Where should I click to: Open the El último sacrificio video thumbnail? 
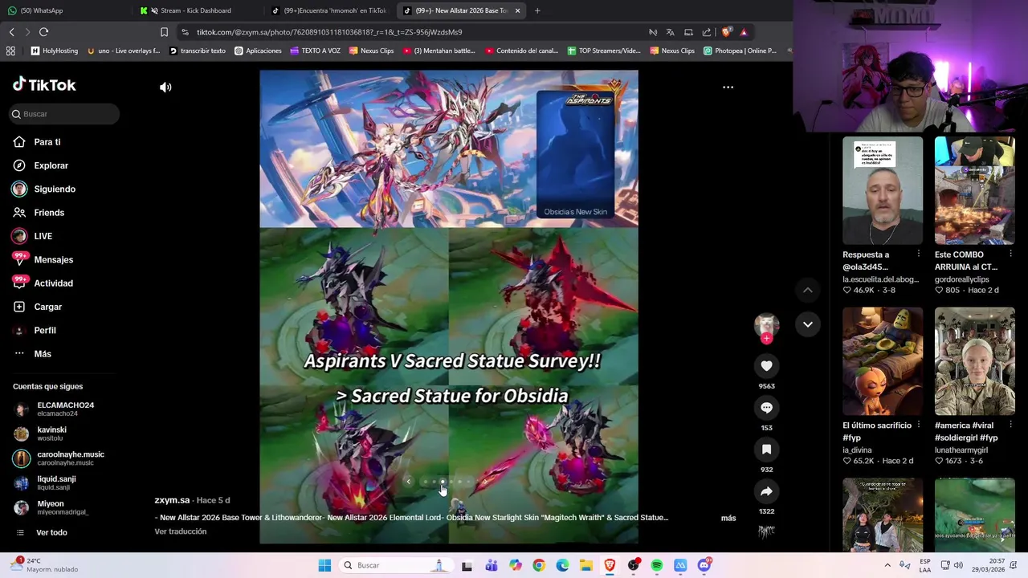point(883,361)
